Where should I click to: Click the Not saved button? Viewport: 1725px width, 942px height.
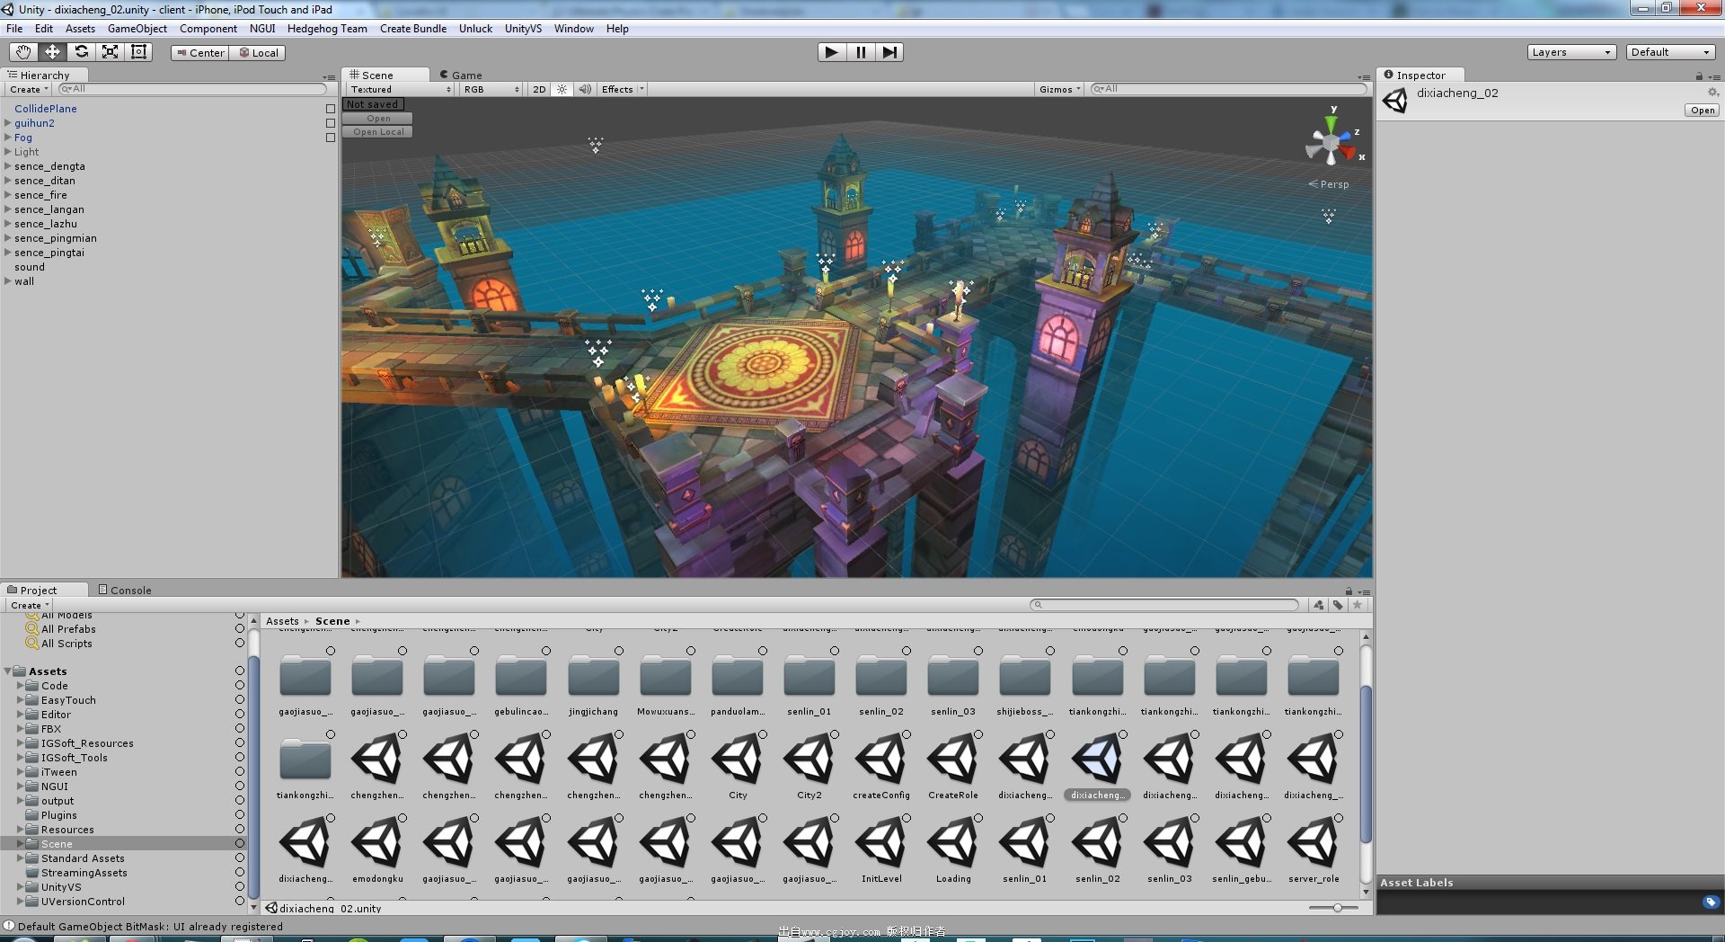373,104
